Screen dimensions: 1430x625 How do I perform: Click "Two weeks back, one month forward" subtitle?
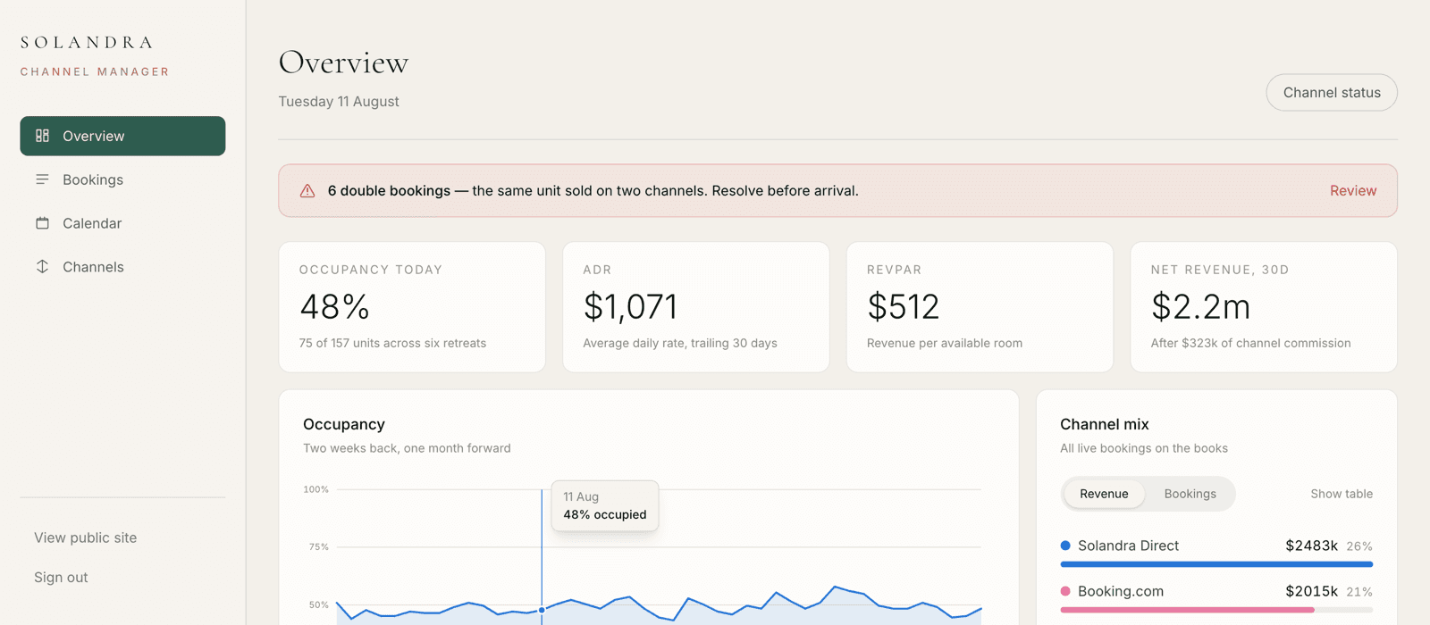pyautogui.click(x=407, y=448)
